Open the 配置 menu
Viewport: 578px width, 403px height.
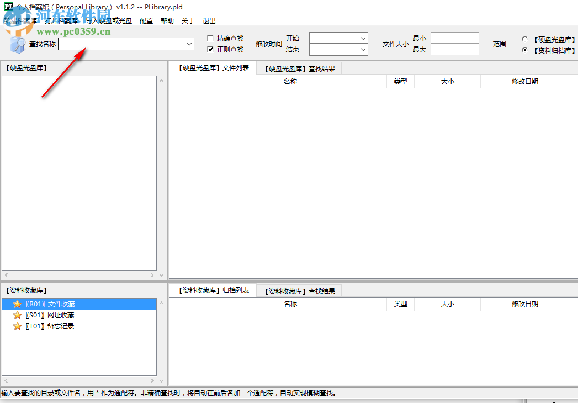[145, 20]
